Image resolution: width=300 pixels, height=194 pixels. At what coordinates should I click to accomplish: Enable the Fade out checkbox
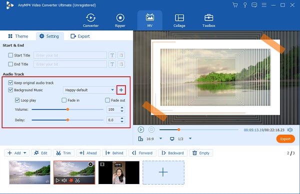point(107,100)
